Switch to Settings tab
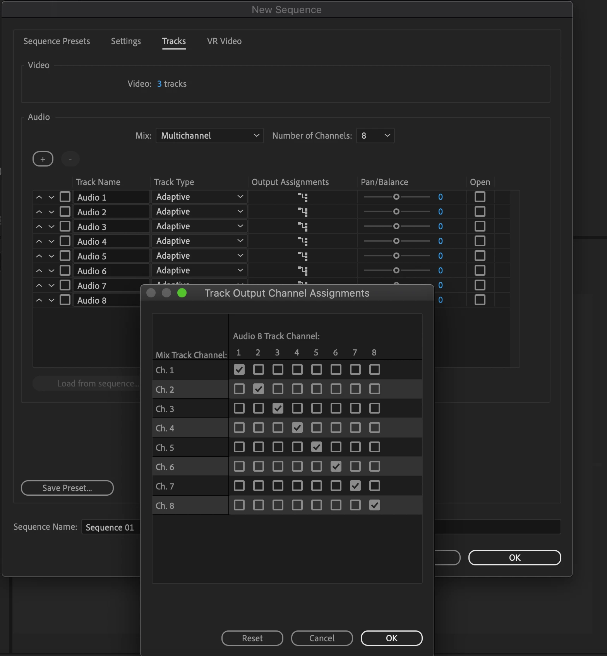This screenshot has width=607, height=656. (126, 41)
